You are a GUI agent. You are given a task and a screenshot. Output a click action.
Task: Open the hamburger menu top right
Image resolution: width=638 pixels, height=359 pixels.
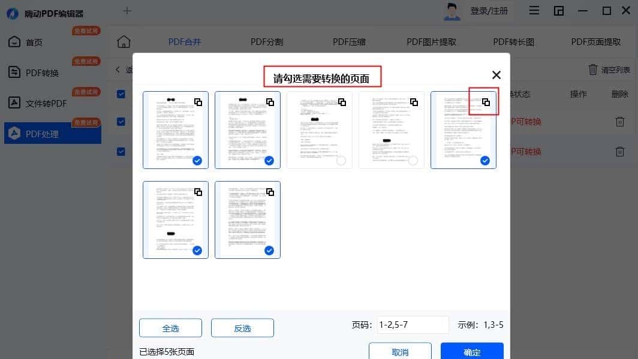534,10
